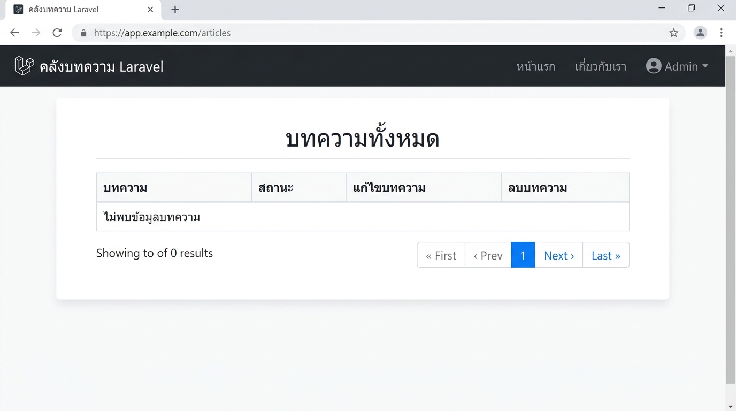Open the หน้าแรก navigation link
Screen dimensions: 736x411
tap(536, 66)
